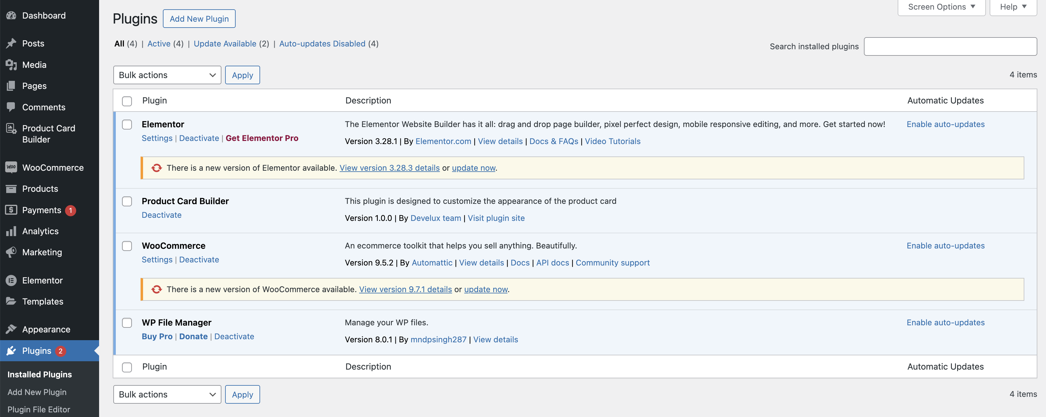Open Elementor Docs & FAQs link

coord(554,142)
